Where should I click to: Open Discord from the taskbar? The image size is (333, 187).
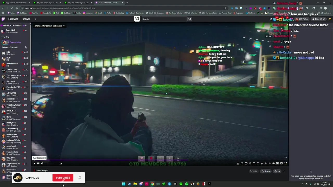point(141,184)
